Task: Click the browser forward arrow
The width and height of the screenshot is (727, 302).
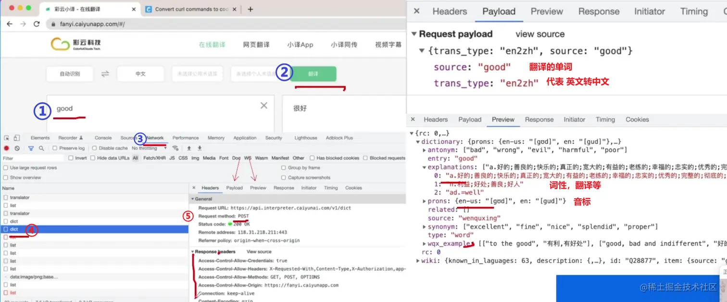Action: tap(23, 24)
